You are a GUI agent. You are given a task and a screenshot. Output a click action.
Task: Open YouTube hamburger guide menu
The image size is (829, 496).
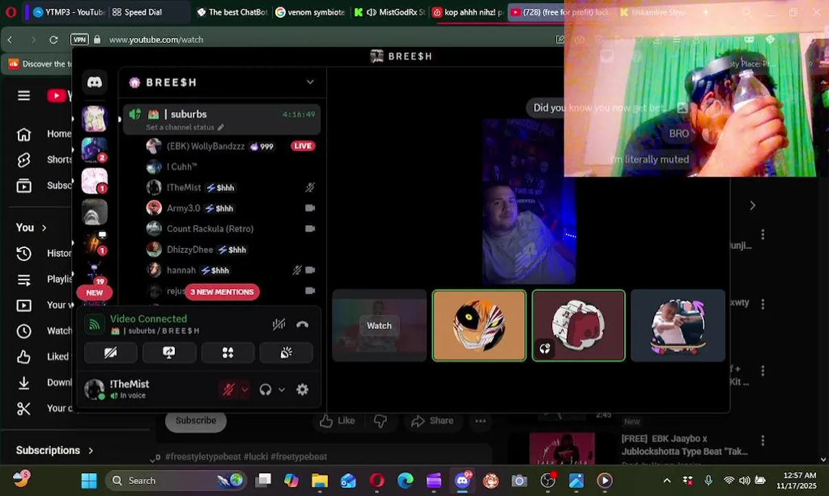tap(24, 96)
